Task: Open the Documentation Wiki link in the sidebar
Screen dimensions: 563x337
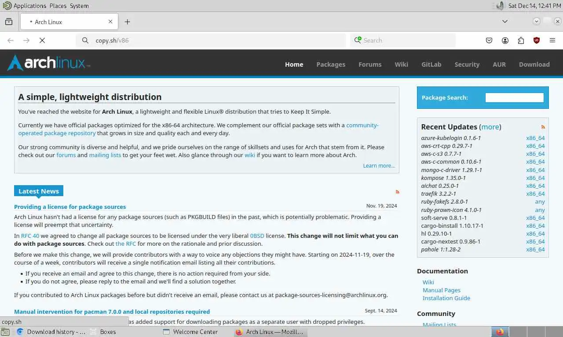Action: click(x=428, y=282)
